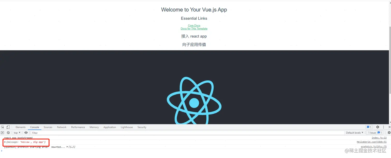391x158 pixels.
Task: Select the Console tab
Action: [34, 127]
